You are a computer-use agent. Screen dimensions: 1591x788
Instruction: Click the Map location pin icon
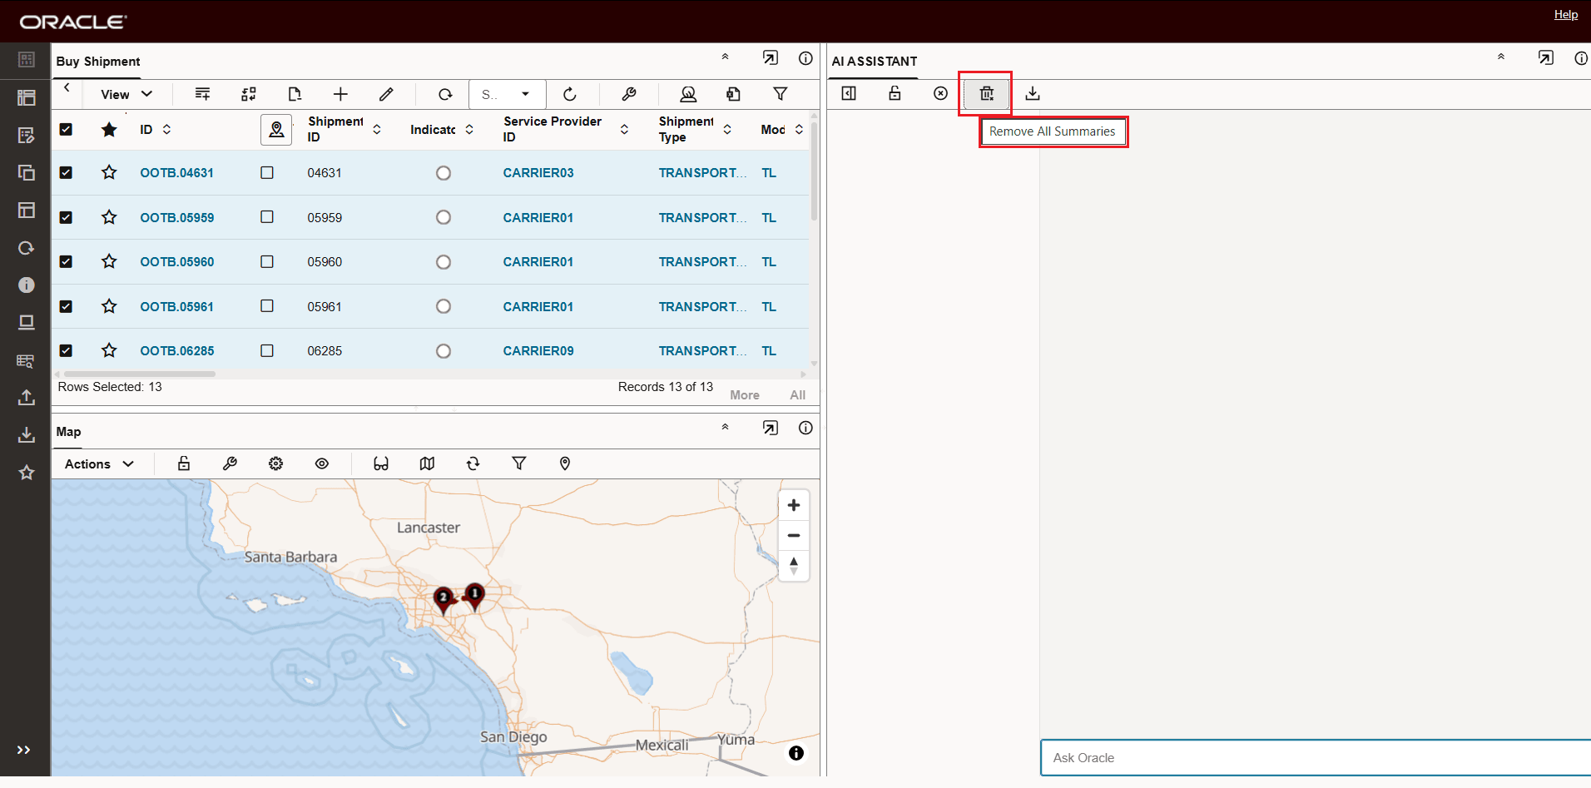point(565,463)
